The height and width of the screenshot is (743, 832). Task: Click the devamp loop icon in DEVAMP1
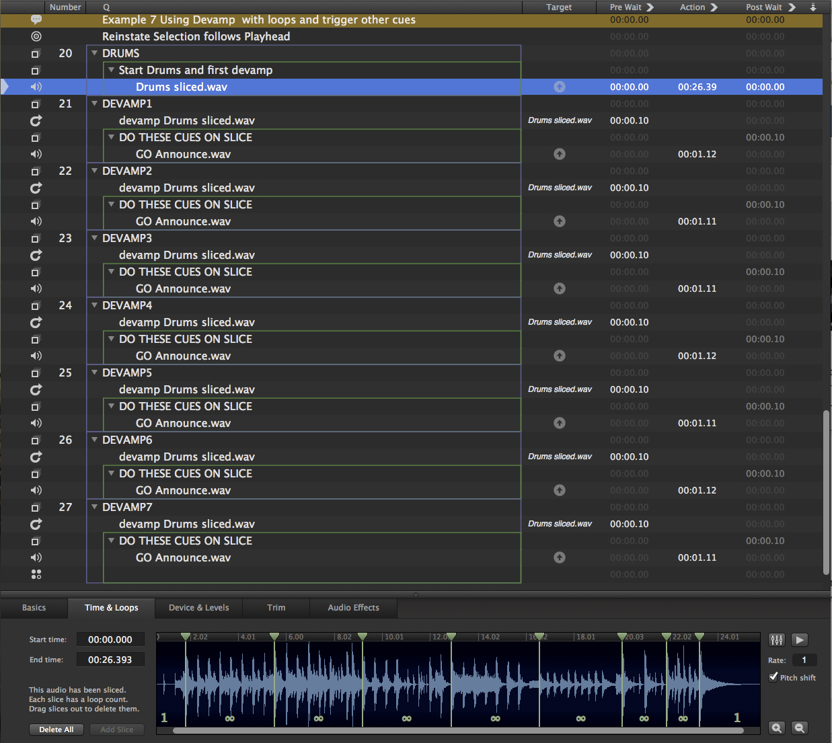36,120
